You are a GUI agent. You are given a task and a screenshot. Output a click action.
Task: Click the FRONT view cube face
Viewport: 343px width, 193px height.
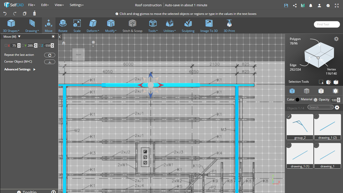tap(79, 55)
